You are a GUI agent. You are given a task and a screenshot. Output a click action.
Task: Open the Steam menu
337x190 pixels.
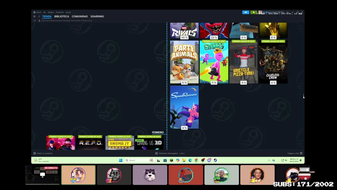click(37, 12)
